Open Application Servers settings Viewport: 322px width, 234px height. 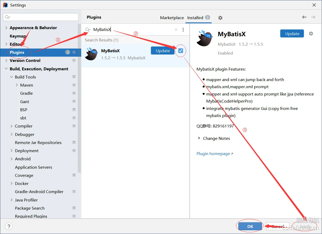point(34,167)
